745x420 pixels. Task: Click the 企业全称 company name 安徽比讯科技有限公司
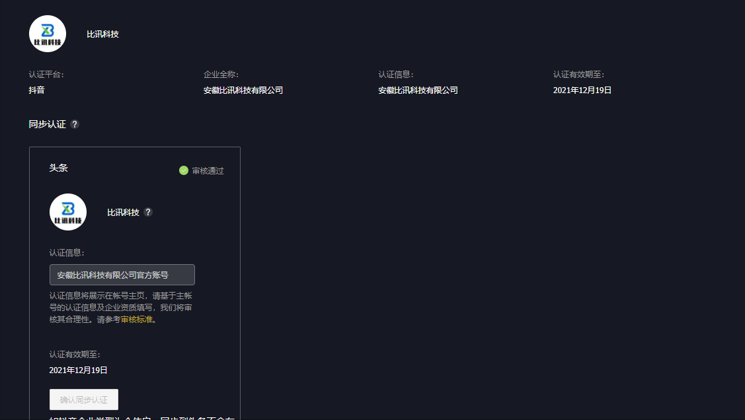(243, 90)
